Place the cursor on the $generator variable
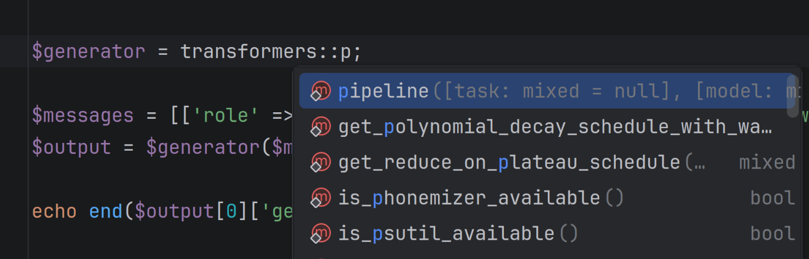Screen dimensions: 809x259 (88, 51)
